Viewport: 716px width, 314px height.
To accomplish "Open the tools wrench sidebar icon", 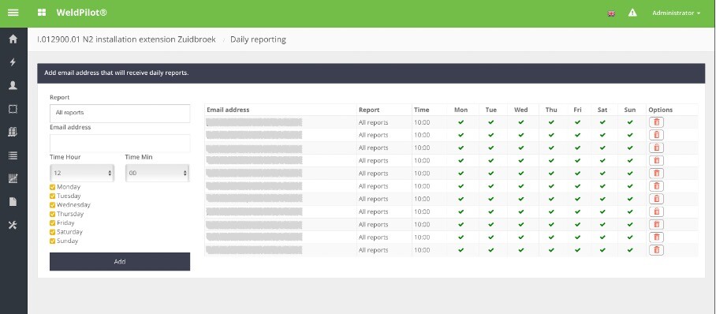I will (x=13, y=225).
